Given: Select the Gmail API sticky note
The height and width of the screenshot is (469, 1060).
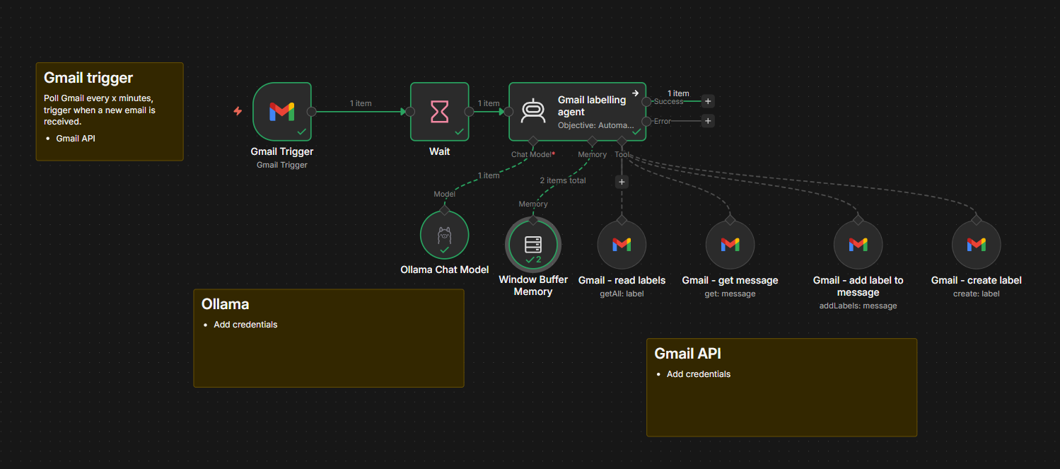Looking at the screenshot, I should point(781,387).
